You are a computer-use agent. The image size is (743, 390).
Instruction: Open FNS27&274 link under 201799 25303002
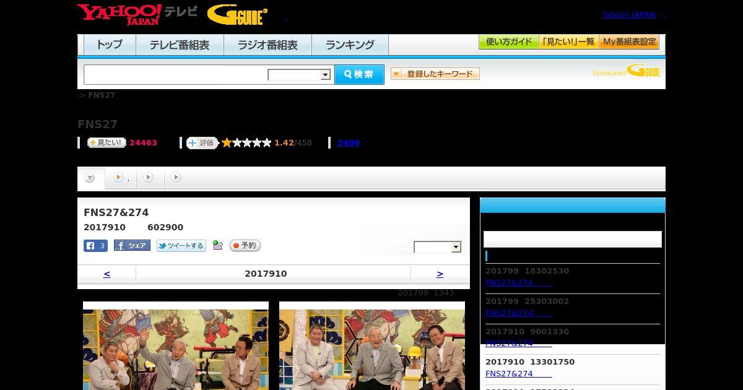click(518, 313)
